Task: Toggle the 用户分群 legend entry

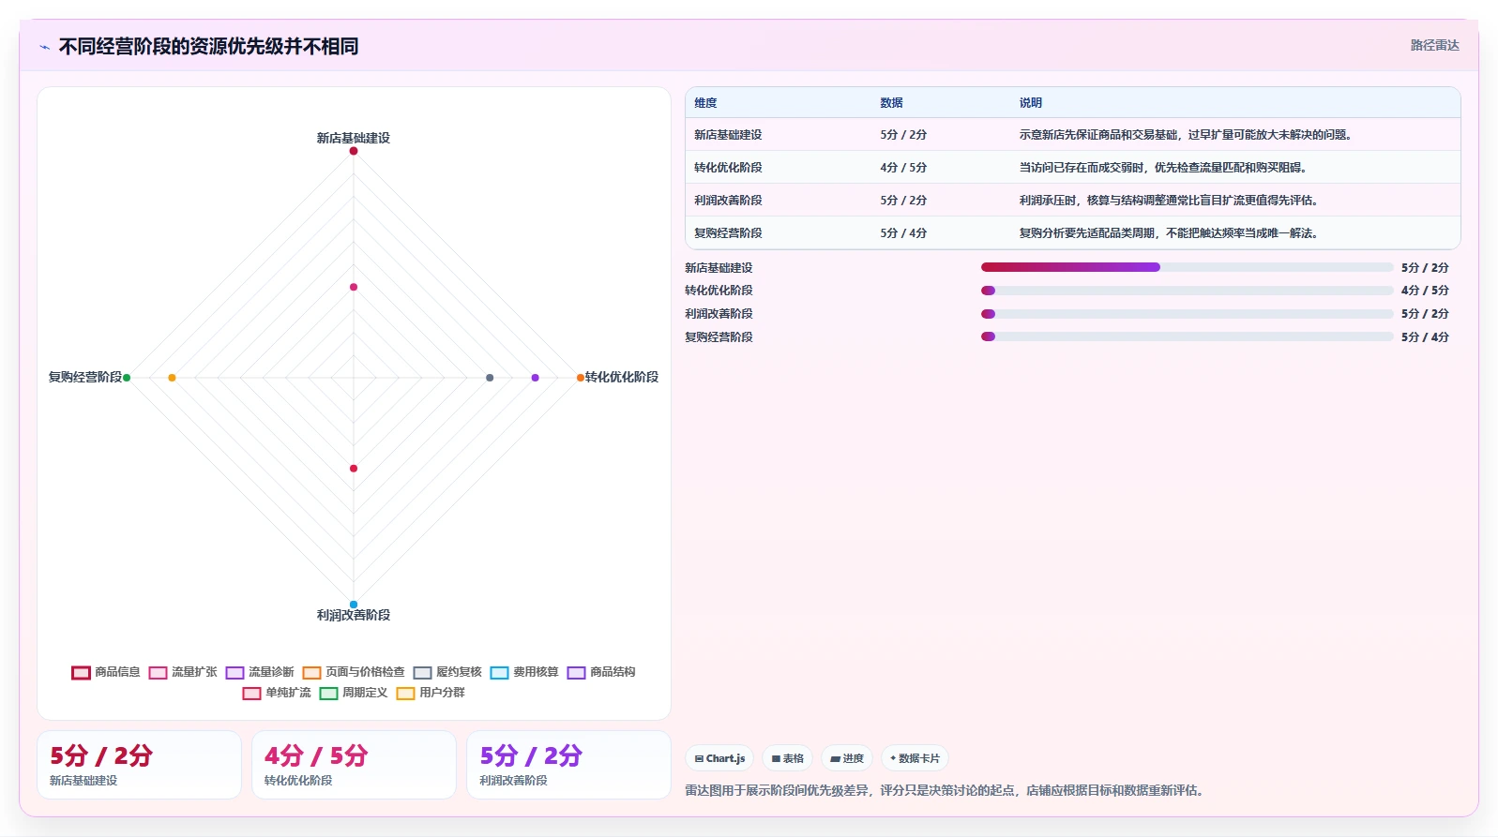Action: pos(431,693)
